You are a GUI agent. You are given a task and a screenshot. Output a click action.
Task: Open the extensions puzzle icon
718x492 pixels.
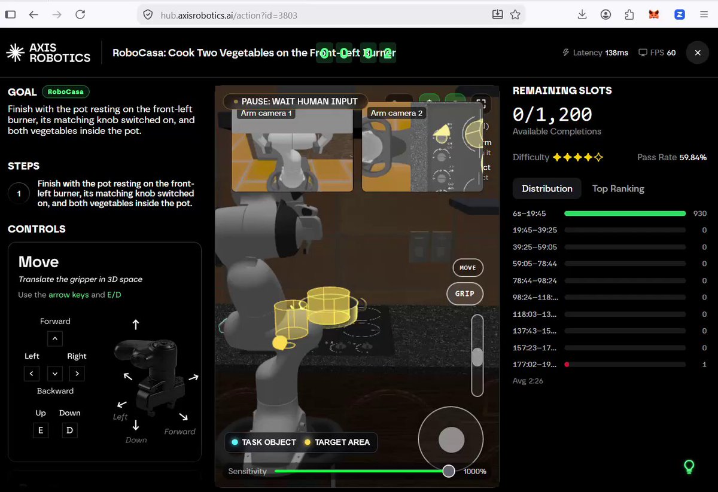(629, 15)
